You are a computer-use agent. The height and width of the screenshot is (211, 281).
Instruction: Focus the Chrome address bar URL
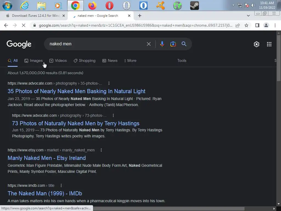(136, 25)
